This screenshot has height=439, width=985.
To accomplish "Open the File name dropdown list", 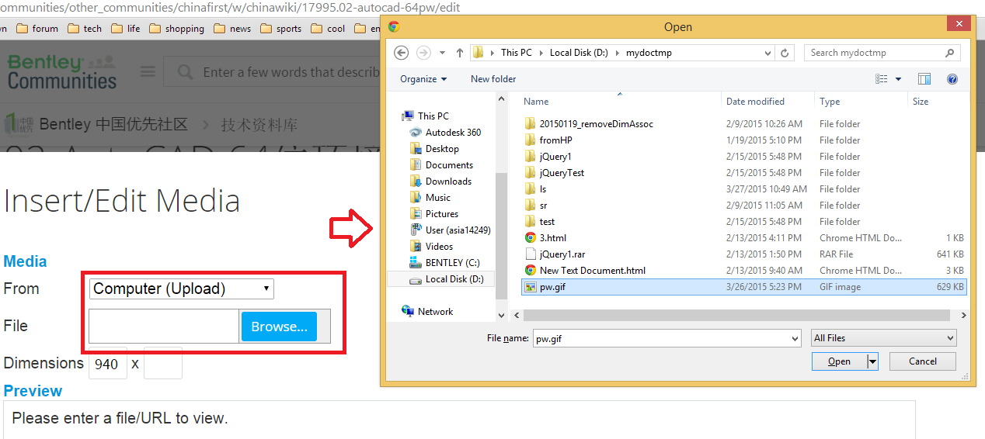I will point(794,338).
